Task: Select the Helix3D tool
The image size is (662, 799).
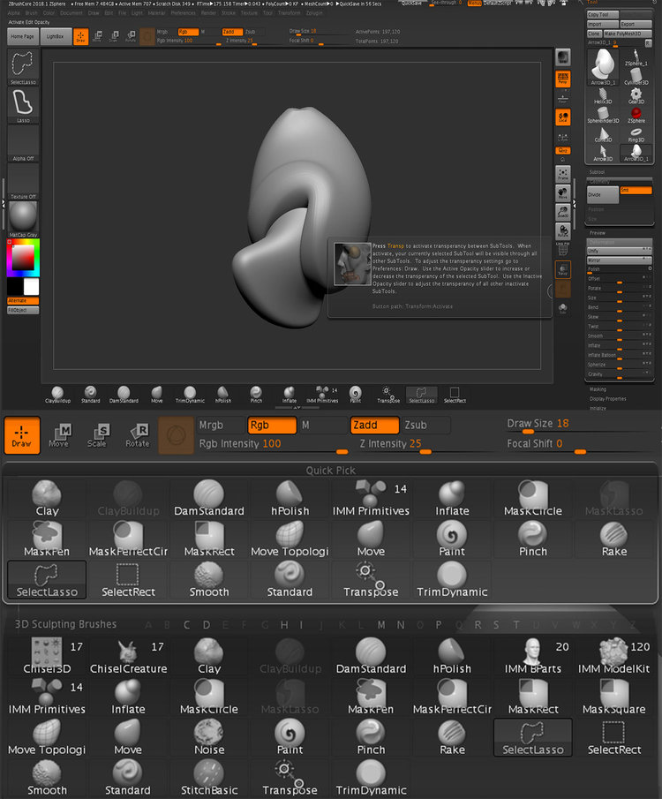Action: 603,96
